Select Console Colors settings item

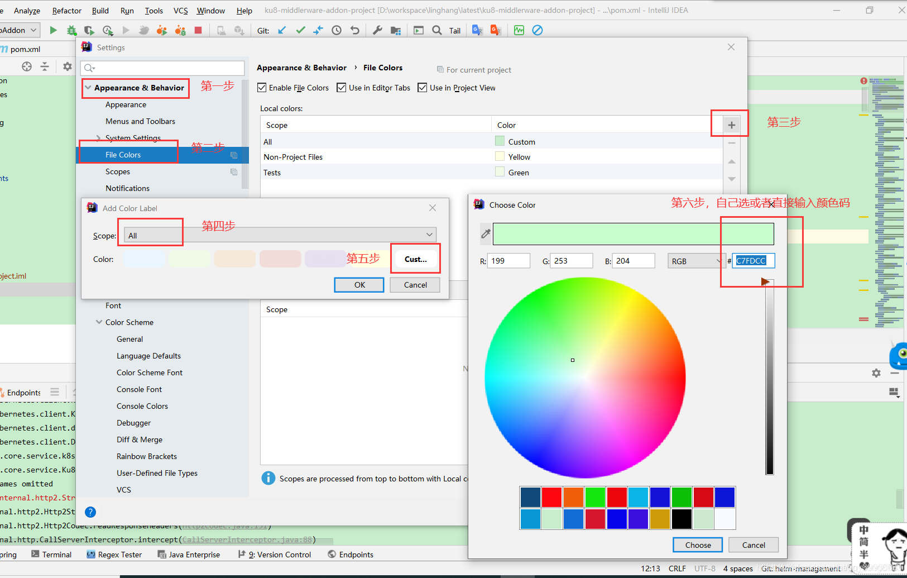point(142,406)
